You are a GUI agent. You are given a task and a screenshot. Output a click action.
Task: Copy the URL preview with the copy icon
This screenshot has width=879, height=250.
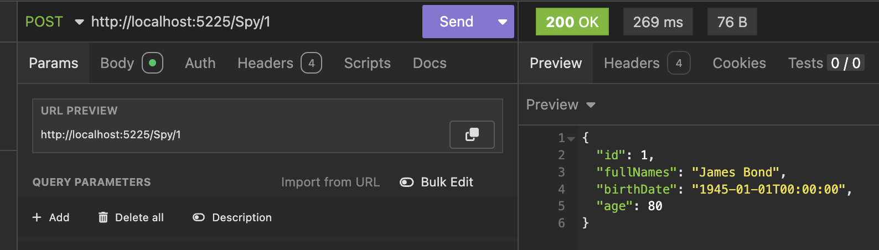point(472,134)
